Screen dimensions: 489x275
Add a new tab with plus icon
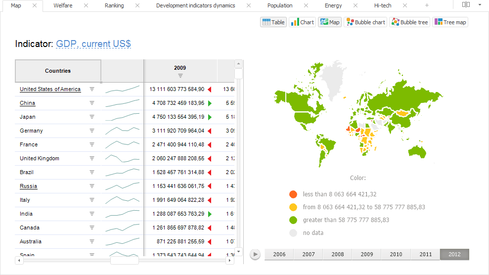pyautogui.click(x=427, y=5)
